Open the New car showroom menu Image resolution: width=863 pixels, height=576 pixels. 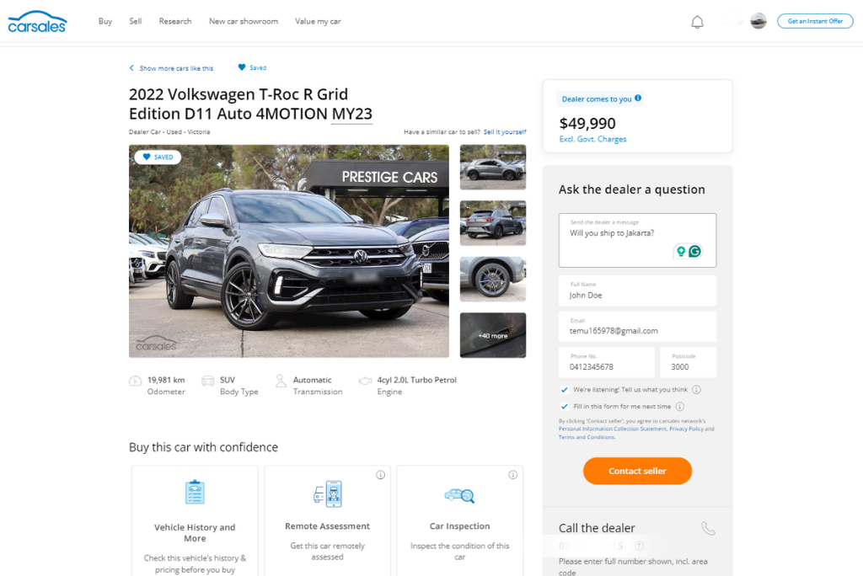pos(244,21)
